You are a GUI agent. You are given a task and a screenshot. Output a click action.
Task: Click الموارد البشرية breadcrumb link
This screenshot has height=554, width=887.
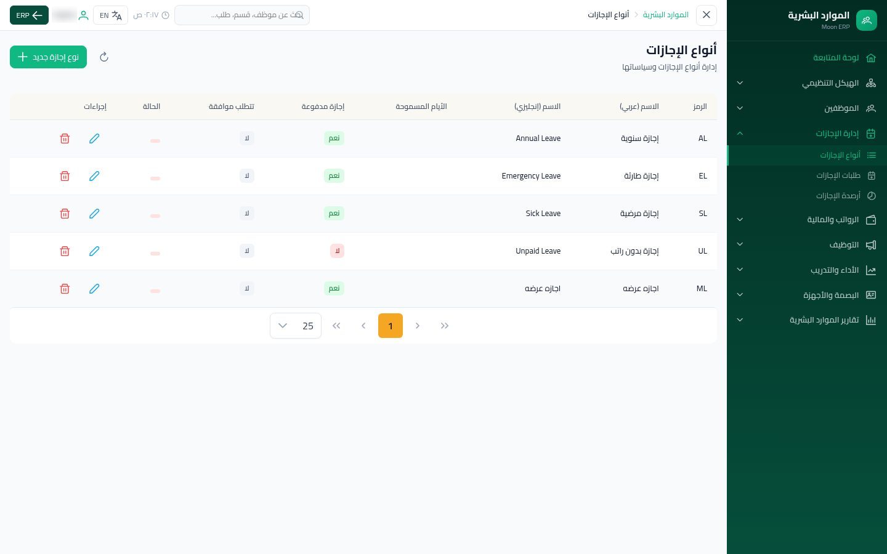point(666,15)
